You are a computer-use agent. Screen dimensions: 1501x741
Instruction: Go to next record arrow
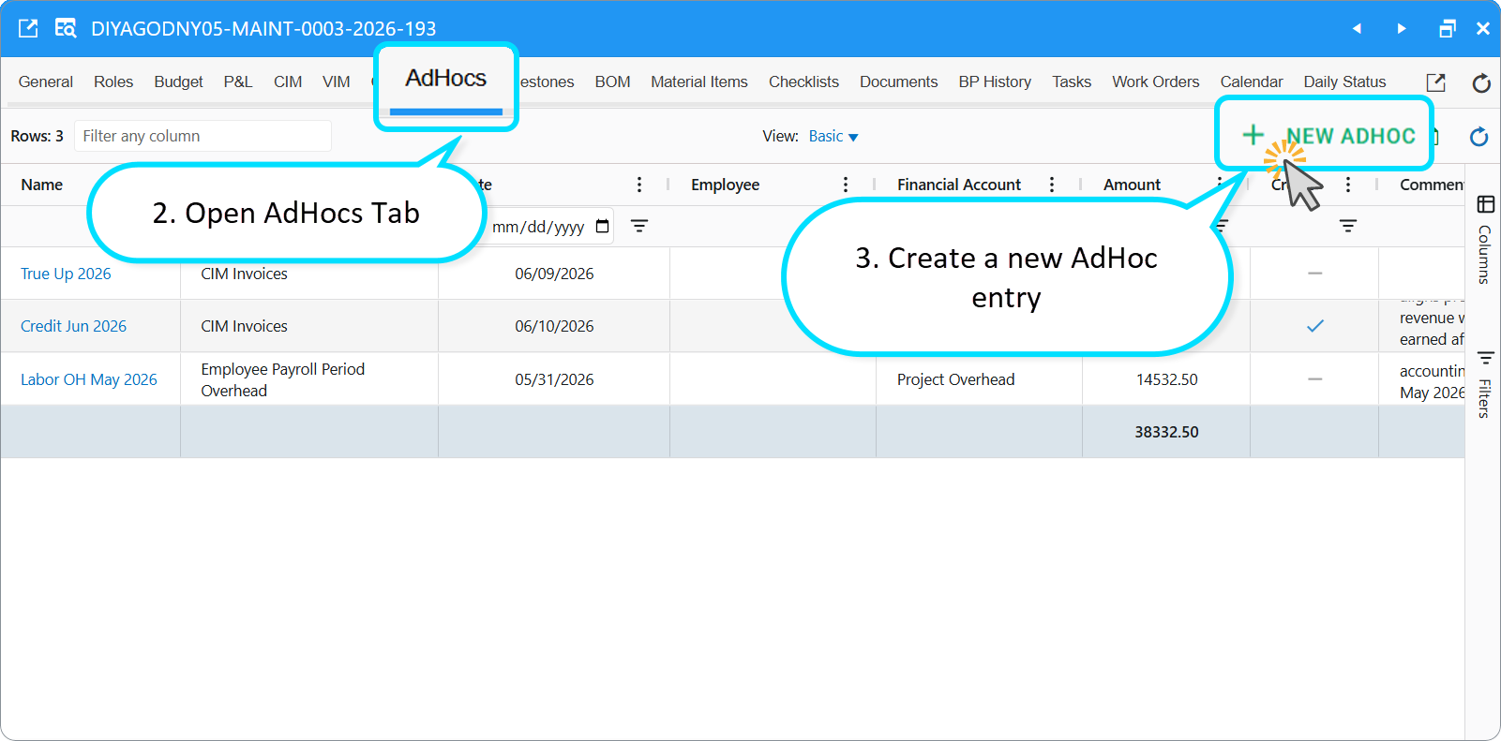[x=1402, y=29]
